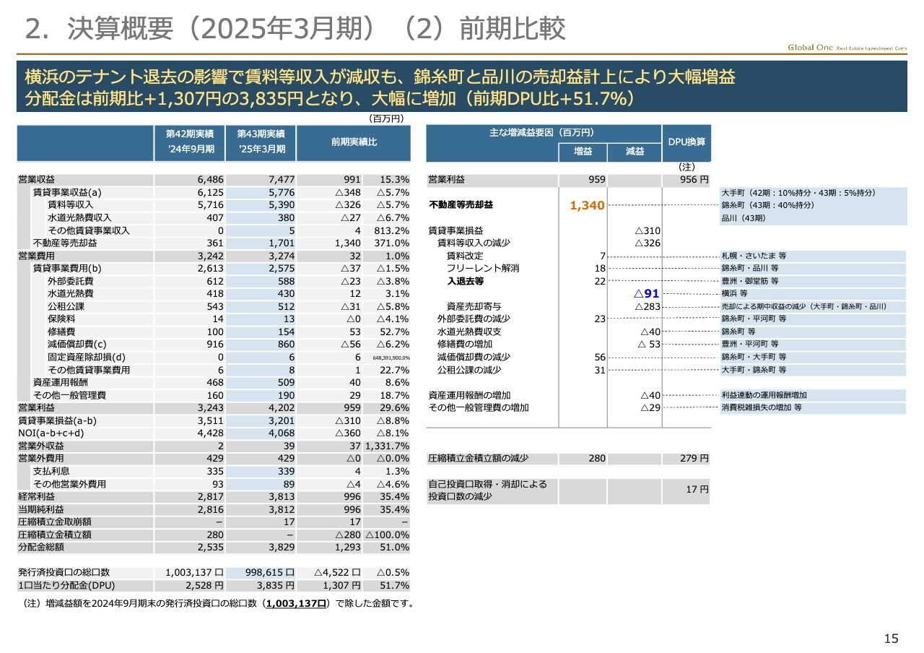The height and width of the screenshot is (653, 924).
Task: Click the 圧縮積立金積立額の減少 label
Action: pos(478,458)
